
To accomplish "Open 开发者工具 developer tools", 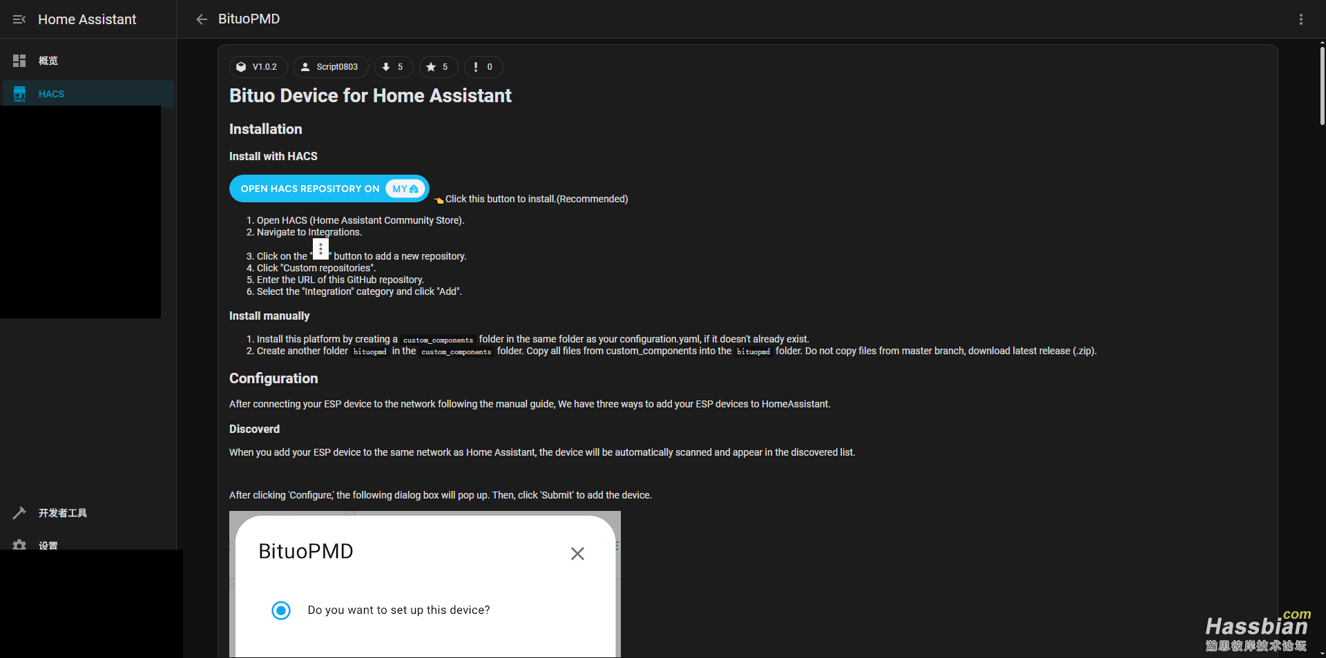I will [x=62, y=513].
